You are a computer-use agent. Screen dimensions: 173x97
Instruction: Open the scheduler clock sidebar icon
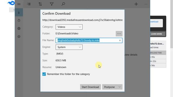(19, 20)
